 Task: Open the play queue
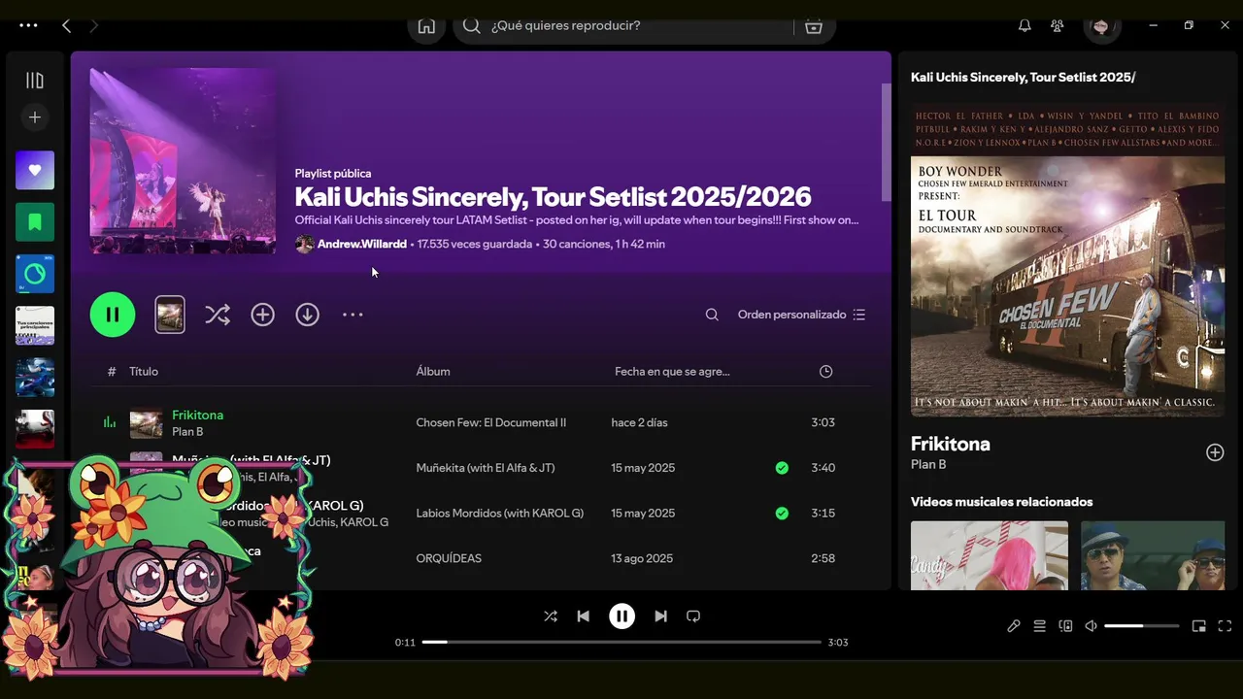pyautogui.click(x=1040, y=626)
